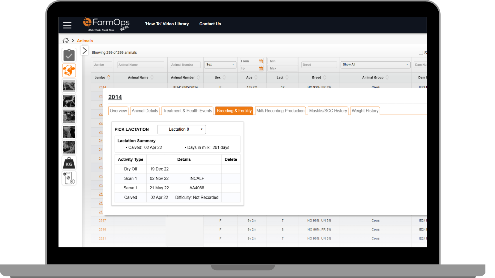Focus the Breed filter field

(319, 65)
